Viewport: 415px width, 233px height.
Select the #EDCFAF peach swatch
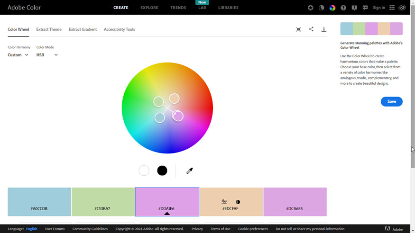coord(231,202)
